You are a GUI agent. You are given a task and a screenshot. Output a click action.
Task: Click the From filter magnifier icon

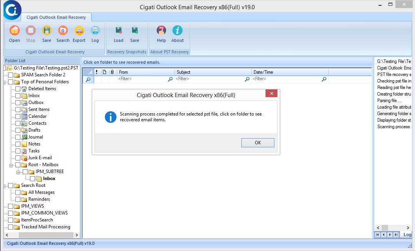click(171, 79)
